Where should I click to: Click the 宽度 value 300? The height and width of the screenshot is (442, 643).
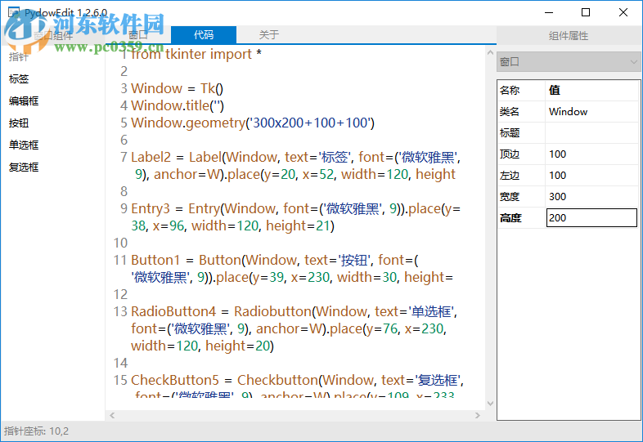(x=591, y=196)
